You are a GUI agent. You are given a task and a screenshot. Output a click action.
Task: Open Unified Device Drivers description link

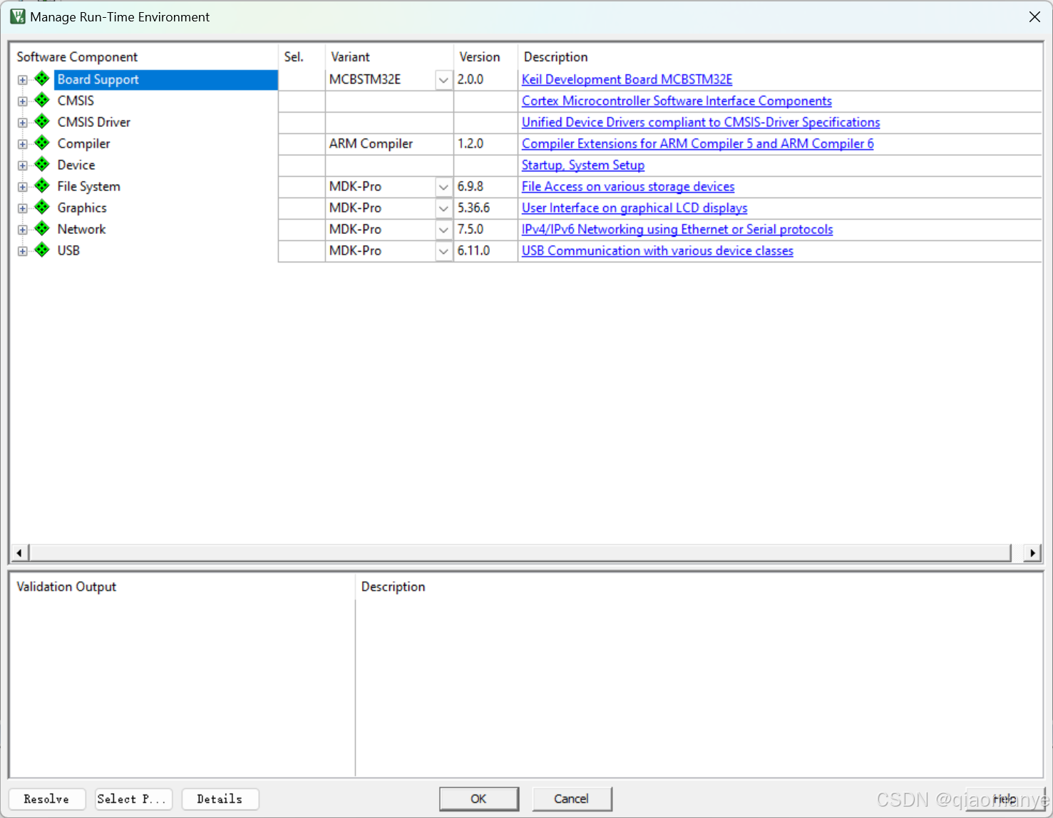(x=701, y=122)
